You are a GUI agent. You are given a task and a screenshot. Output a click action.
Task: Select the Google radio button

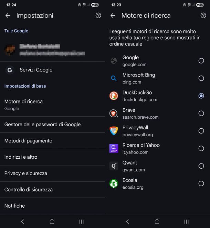tap(201, 61)
